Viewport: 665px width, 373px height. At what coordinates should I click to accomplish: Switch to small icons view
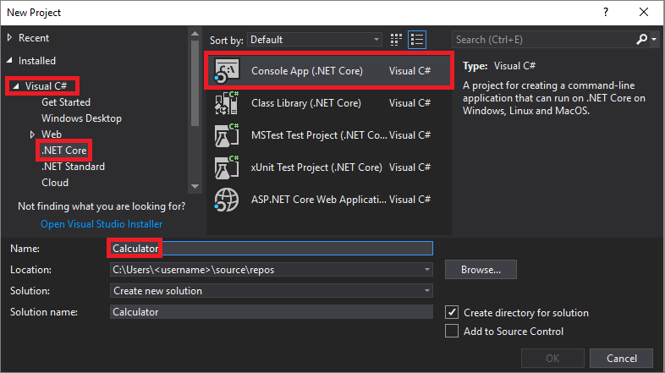(397, 40)
